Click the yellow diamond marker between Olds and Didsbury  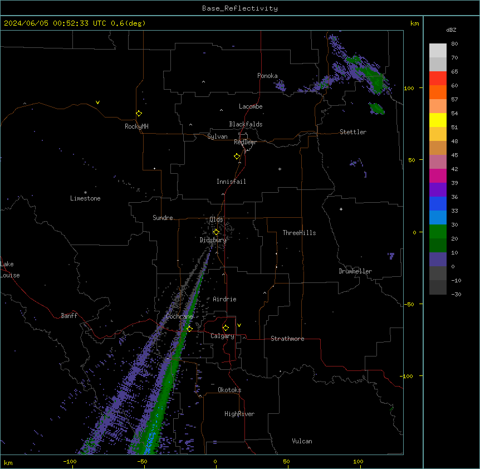click(x=216, y=232)
